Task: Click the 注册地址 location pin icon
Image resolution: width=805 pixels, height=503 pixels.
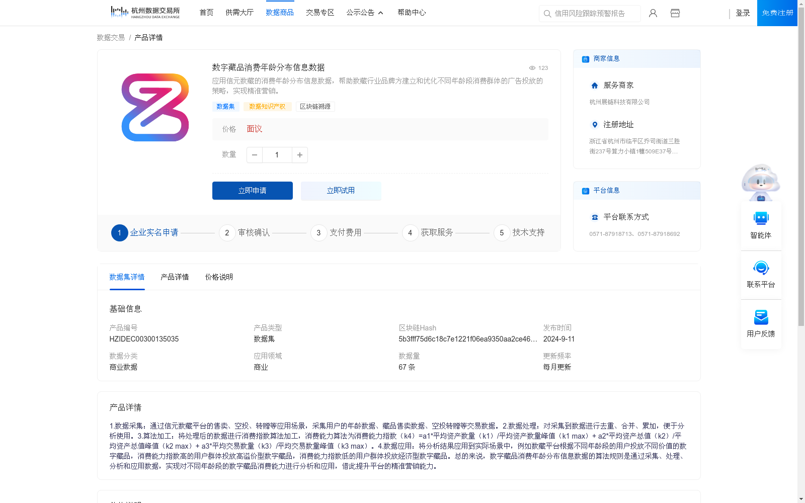Action: coord(595,125)
